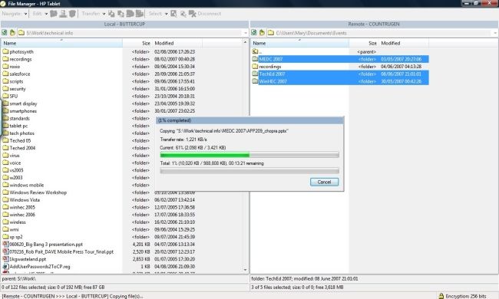Click the Local list scrollbar up arrow
499x299 pixels.
245,42
